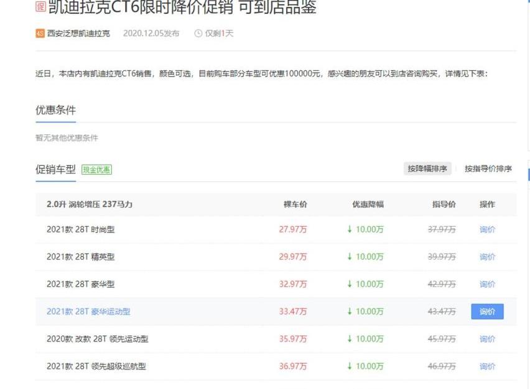Select the 促销车型 section heading

(55, 169)
